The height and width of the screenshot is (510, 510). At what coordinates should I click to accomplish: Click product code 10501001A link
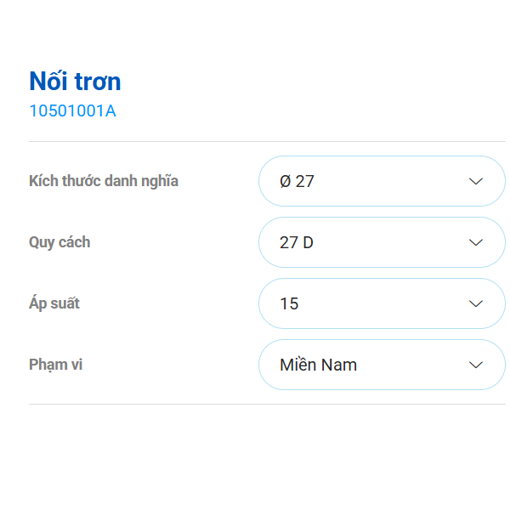point(72,110)
